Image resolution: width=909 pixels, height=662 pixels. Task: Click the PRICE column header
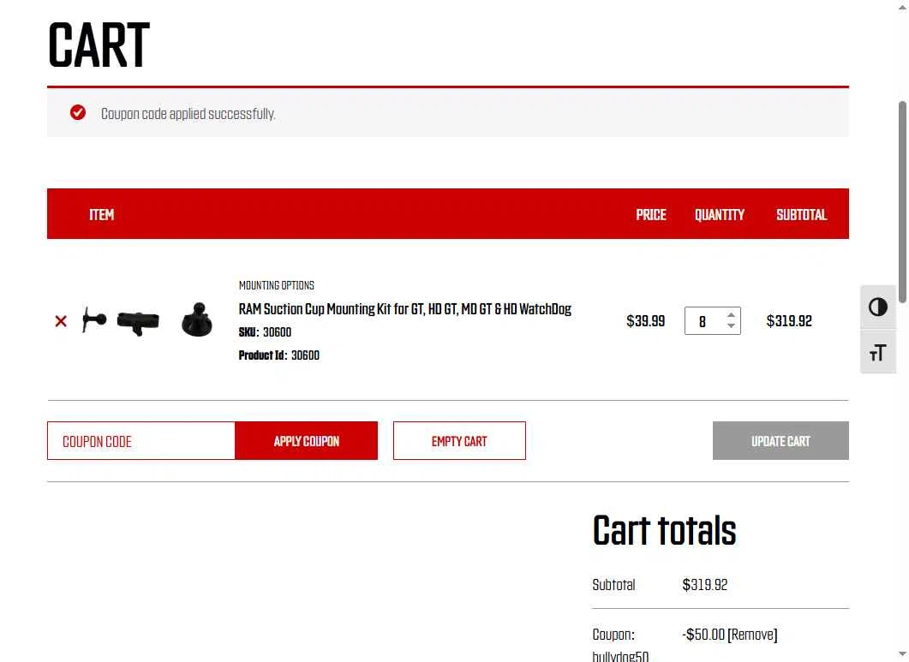[x=650, y=215]
